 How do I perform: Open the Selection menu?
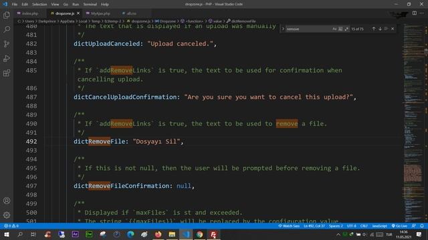39,5
